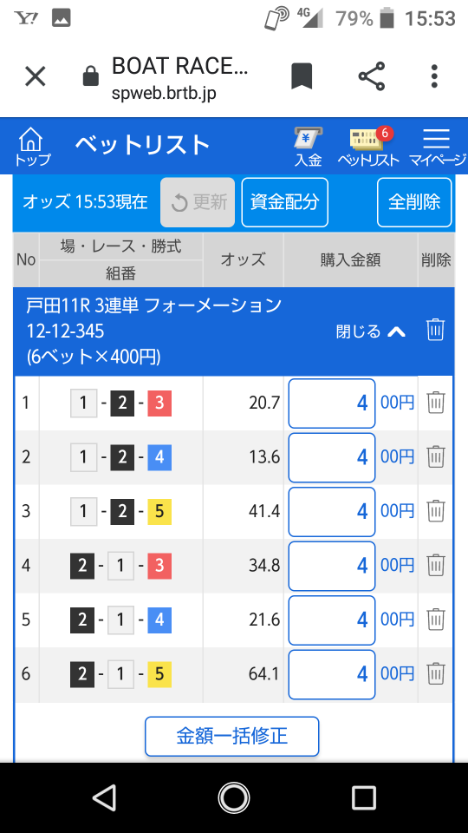Edit the amount field for bet 2-1-3
This screenshot has width=468, height=833.
pyautogui.click(x=332, y=565)
